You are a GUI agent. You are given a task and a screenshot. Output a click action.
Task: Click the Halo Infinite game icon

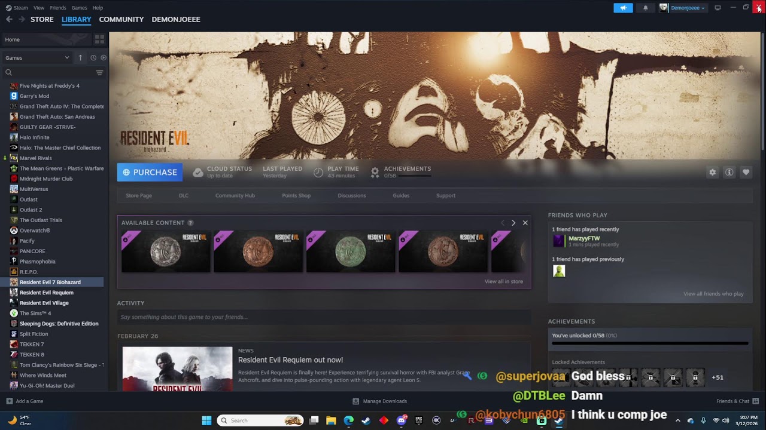(14, 137)
